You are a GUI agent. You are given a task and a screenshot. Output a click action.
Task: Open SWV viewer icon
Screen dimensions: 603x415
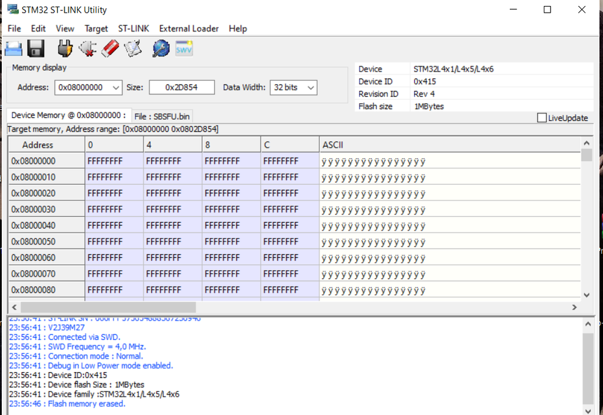click(184, 48)
